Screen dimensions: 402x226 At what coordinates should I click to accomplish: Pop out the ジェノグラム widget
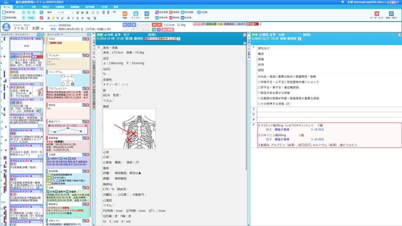(x=84, y=72)
